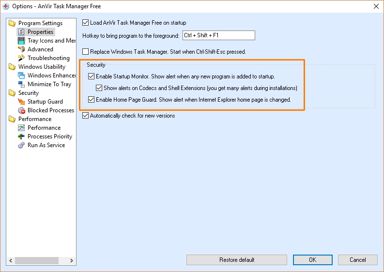
Task: Select Program Settings category label
Action: [x=40, y=23]
